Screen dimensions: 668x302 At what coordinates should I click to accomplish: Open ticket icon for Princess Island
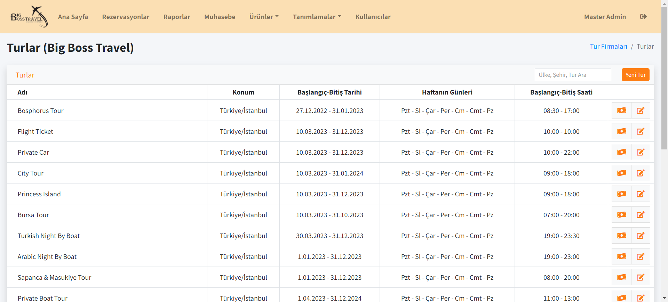pyautogui.click(x=621, y=194)
